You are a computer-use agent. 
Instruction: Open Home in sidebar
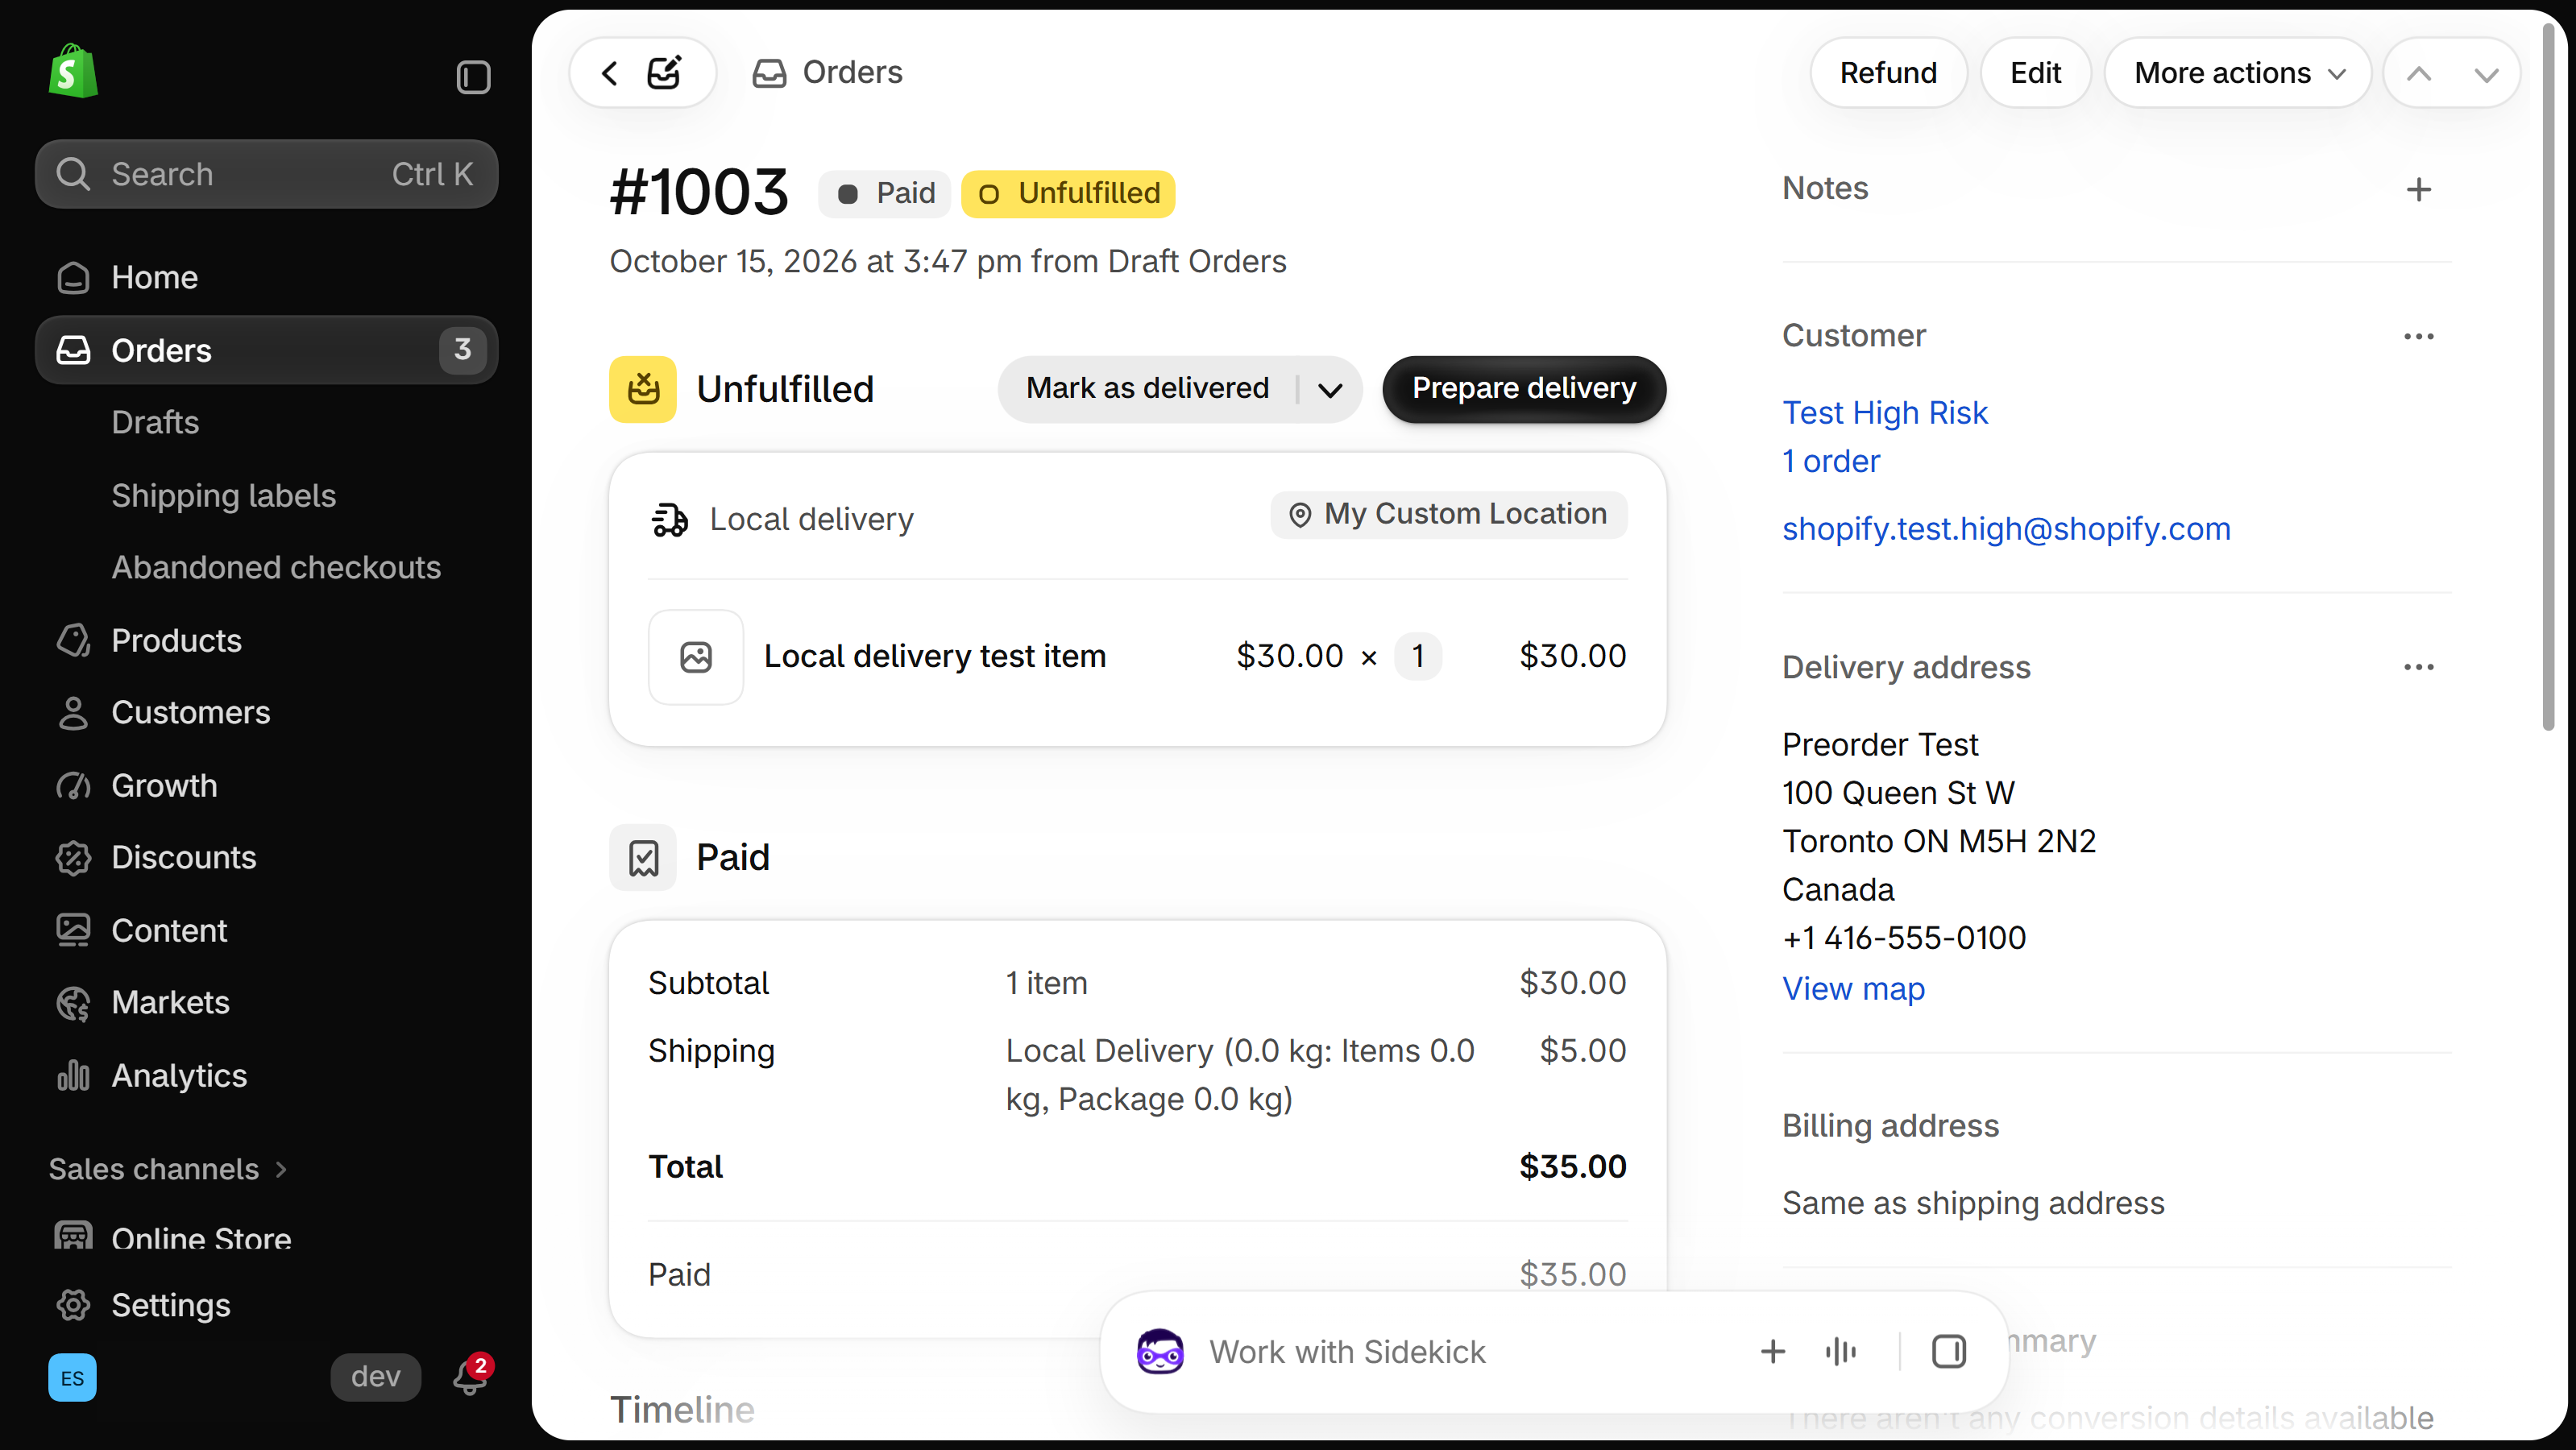tap(266, 277)
